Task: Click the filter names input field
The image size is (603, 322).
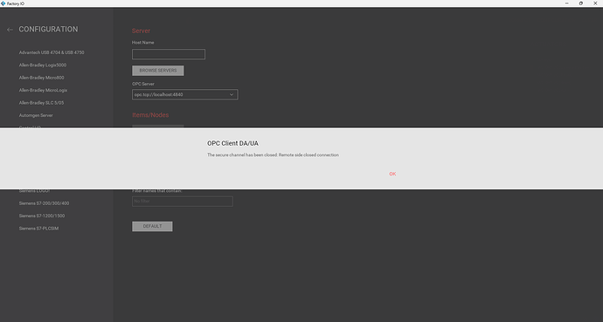Action: (x=183, y=202)
